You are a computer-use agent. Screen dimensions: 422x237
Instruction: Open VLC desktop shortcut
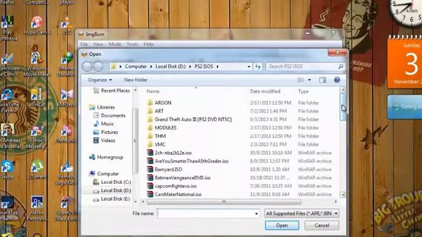[66, 26]
